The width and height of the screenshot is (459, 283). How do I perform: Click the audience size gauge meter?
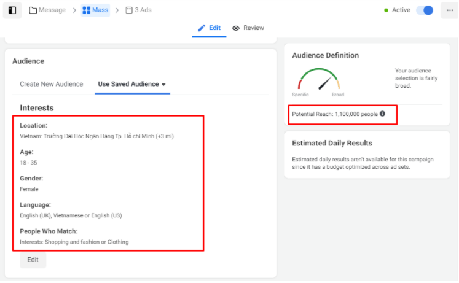point(318,79)
